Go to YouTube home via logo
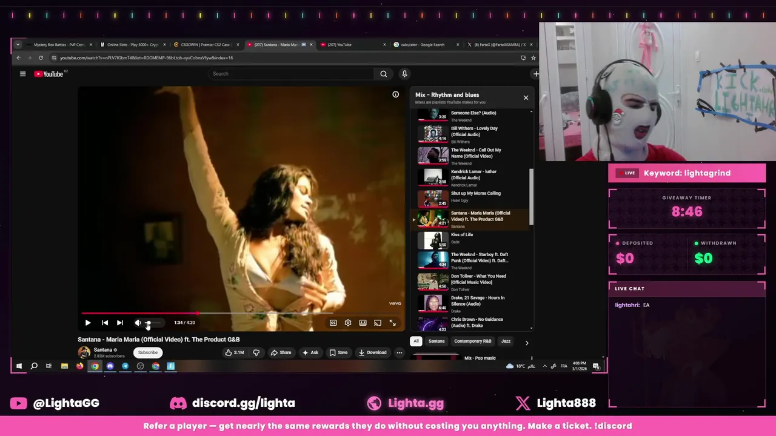Image resolution: width=776 pixels, height=436 pixels. coord(49,74)
